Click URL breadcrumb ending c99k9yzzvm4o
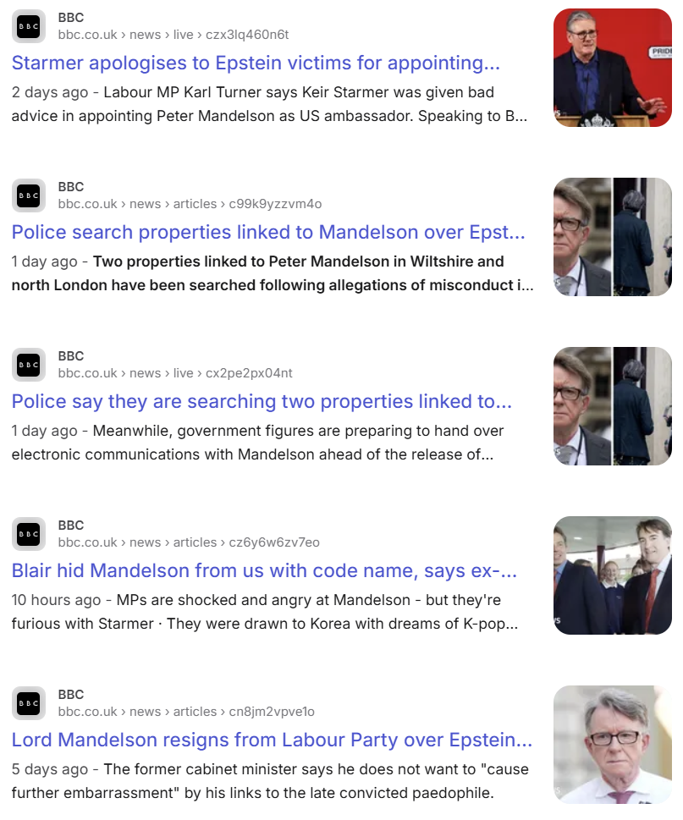 (190, 204)
